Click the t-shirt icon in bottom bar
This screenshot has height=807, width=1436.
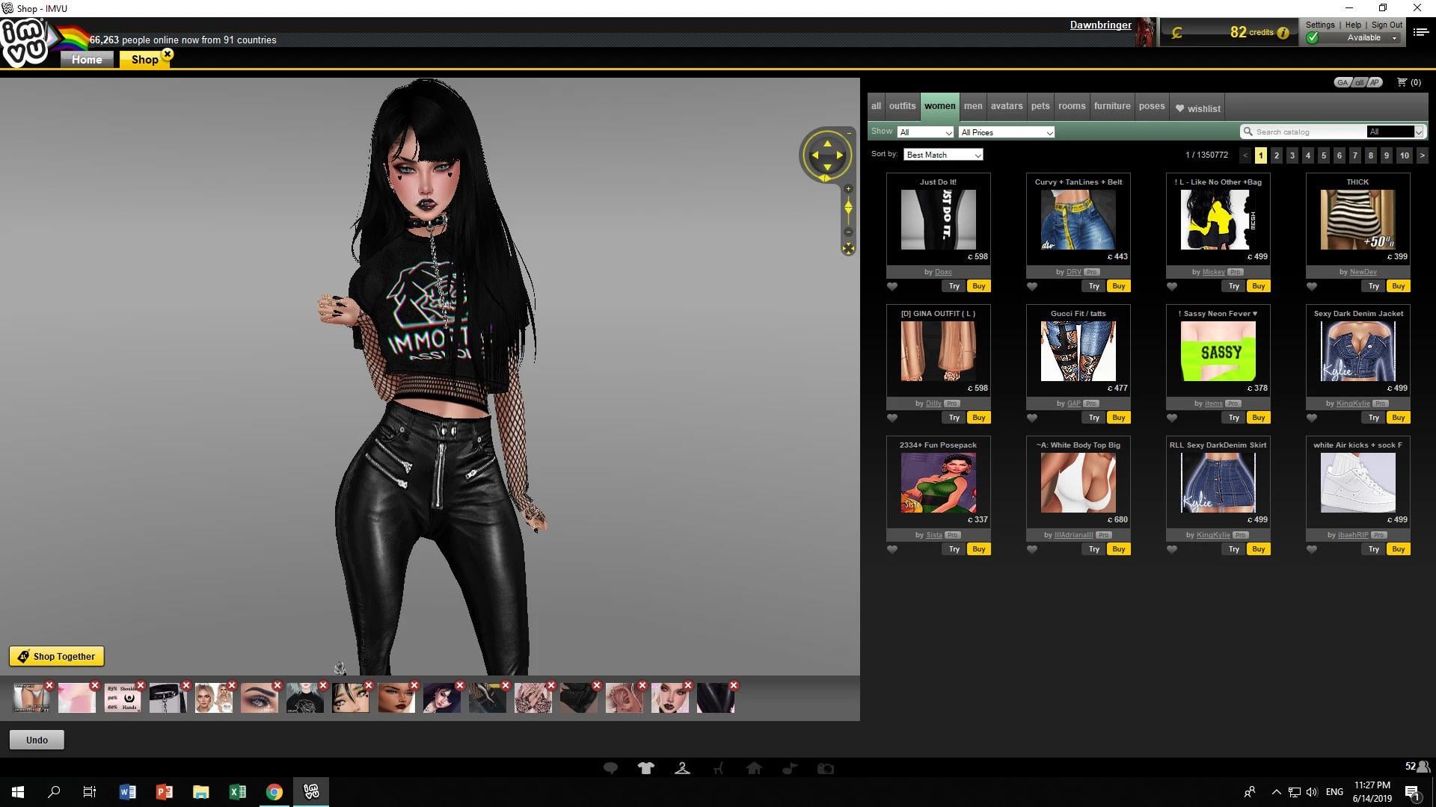click(x=646, y=768)
